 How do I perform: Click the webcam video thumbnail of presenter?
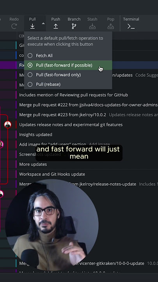[52, 225]
